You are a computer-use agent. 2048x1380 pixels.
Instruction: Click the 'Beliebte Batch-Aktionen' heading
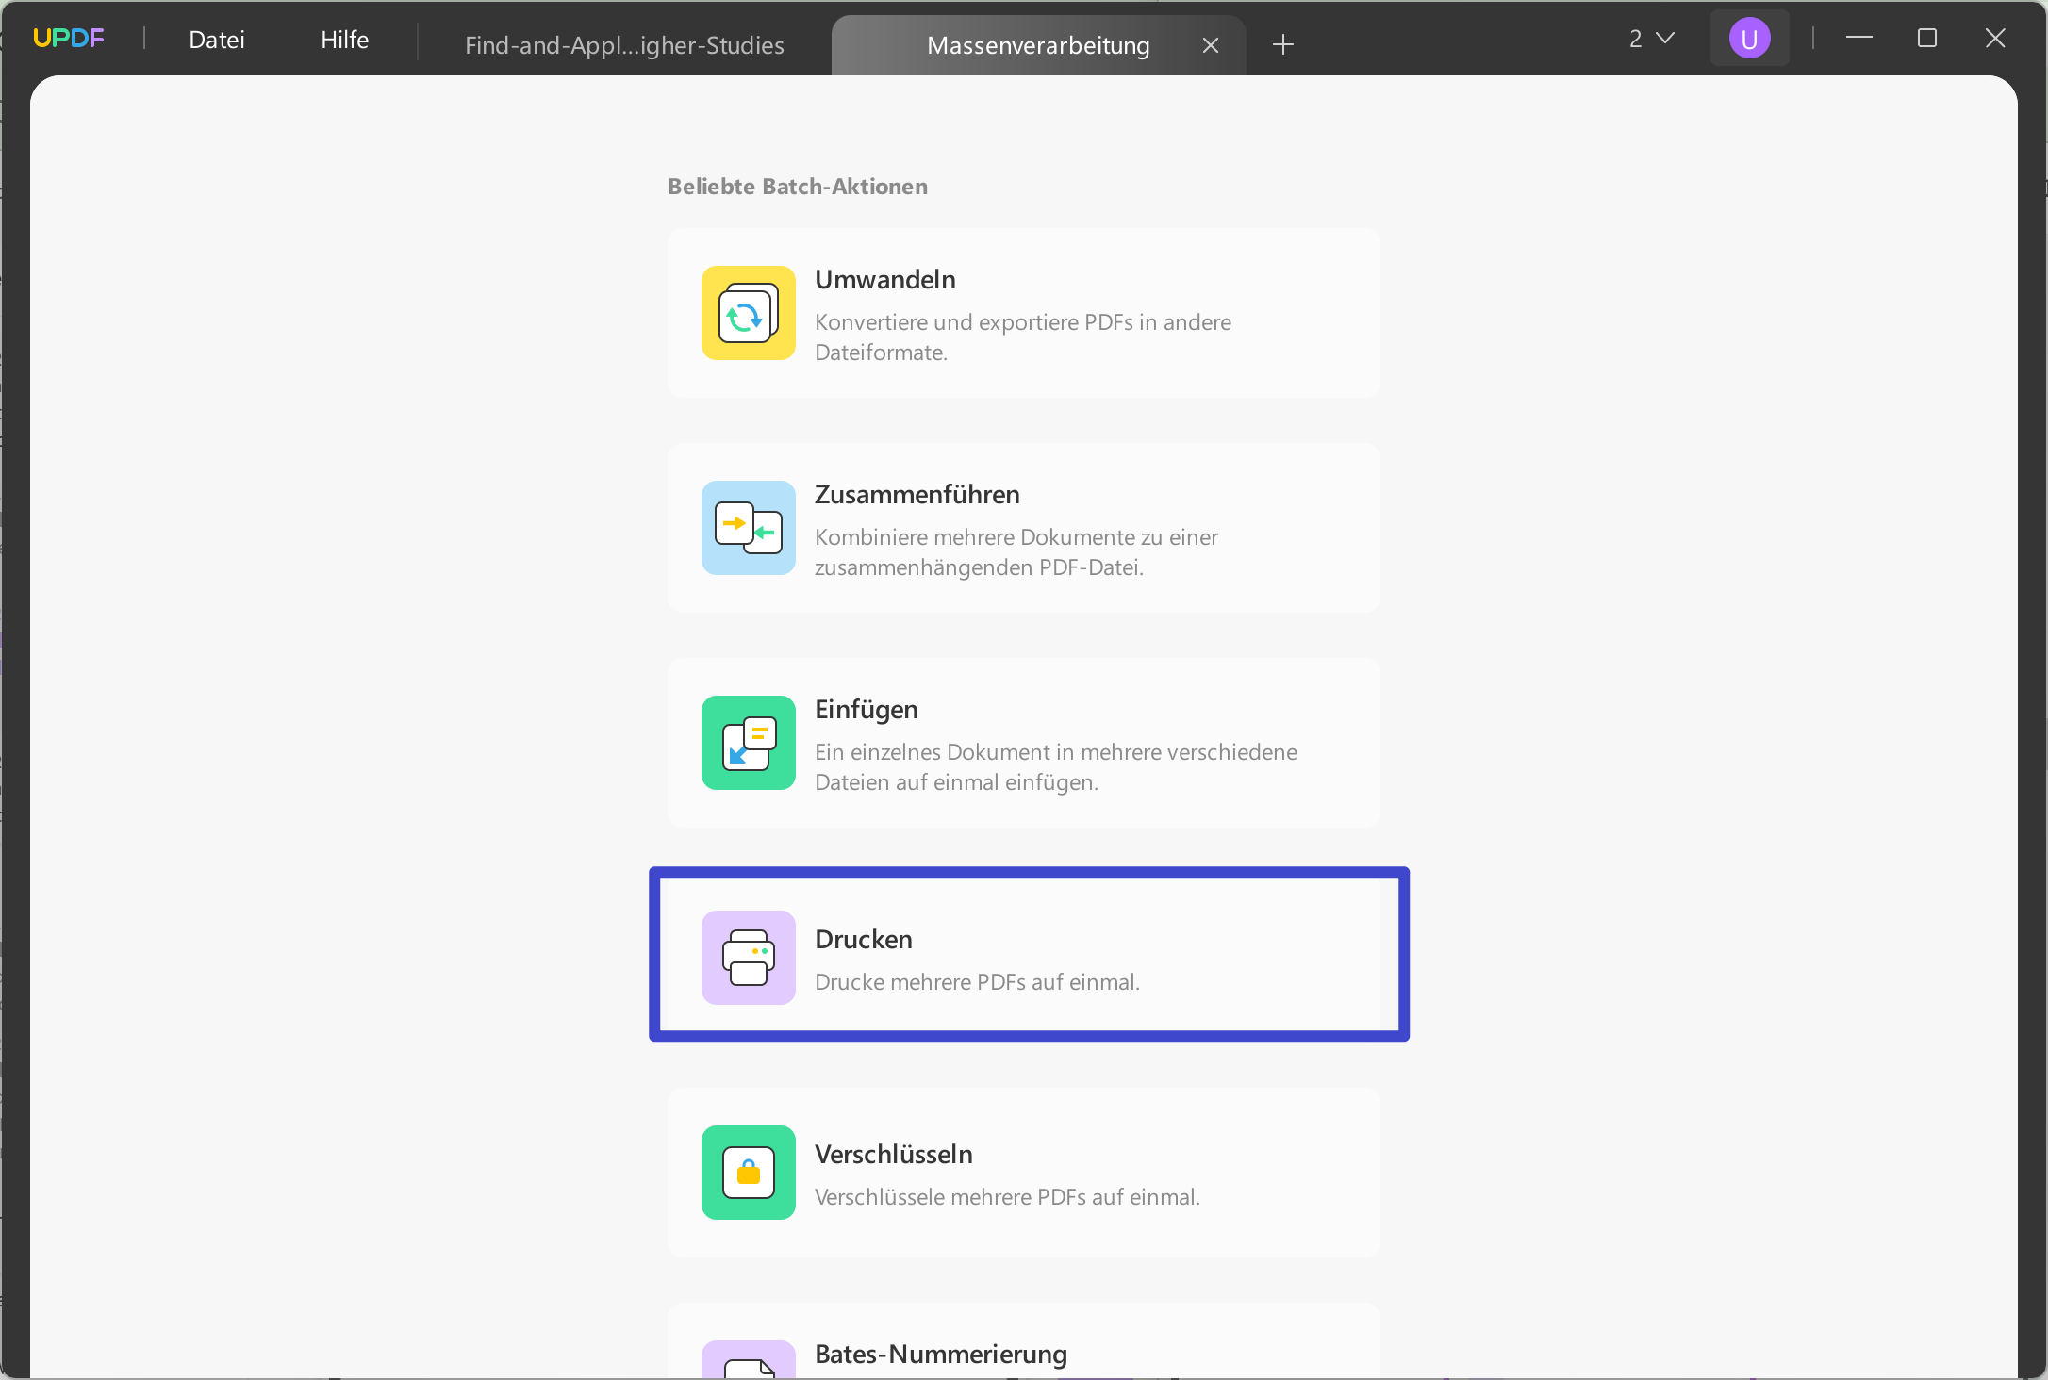tap(798, 187)
